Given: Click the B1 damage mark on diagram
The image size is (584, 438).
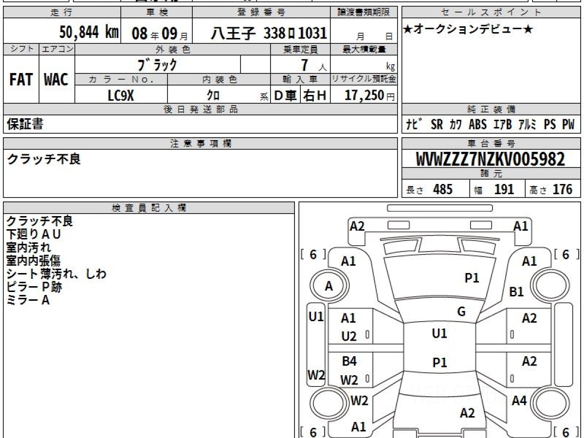Looking at the screenshot, I should point(516,292).
